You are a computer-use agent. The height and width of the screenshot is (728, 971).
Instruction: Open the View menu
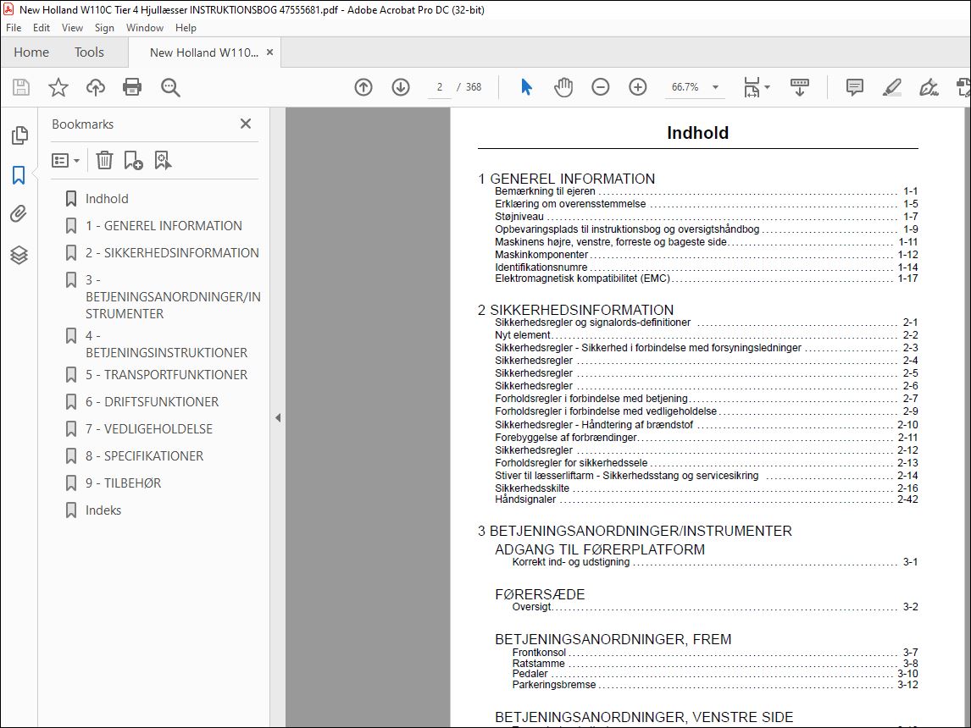[x=73, y=28]
